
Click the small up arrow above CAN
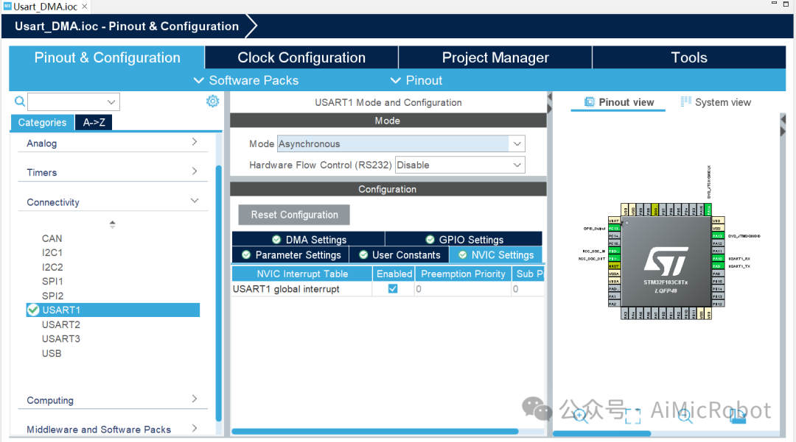coord(112,224)
